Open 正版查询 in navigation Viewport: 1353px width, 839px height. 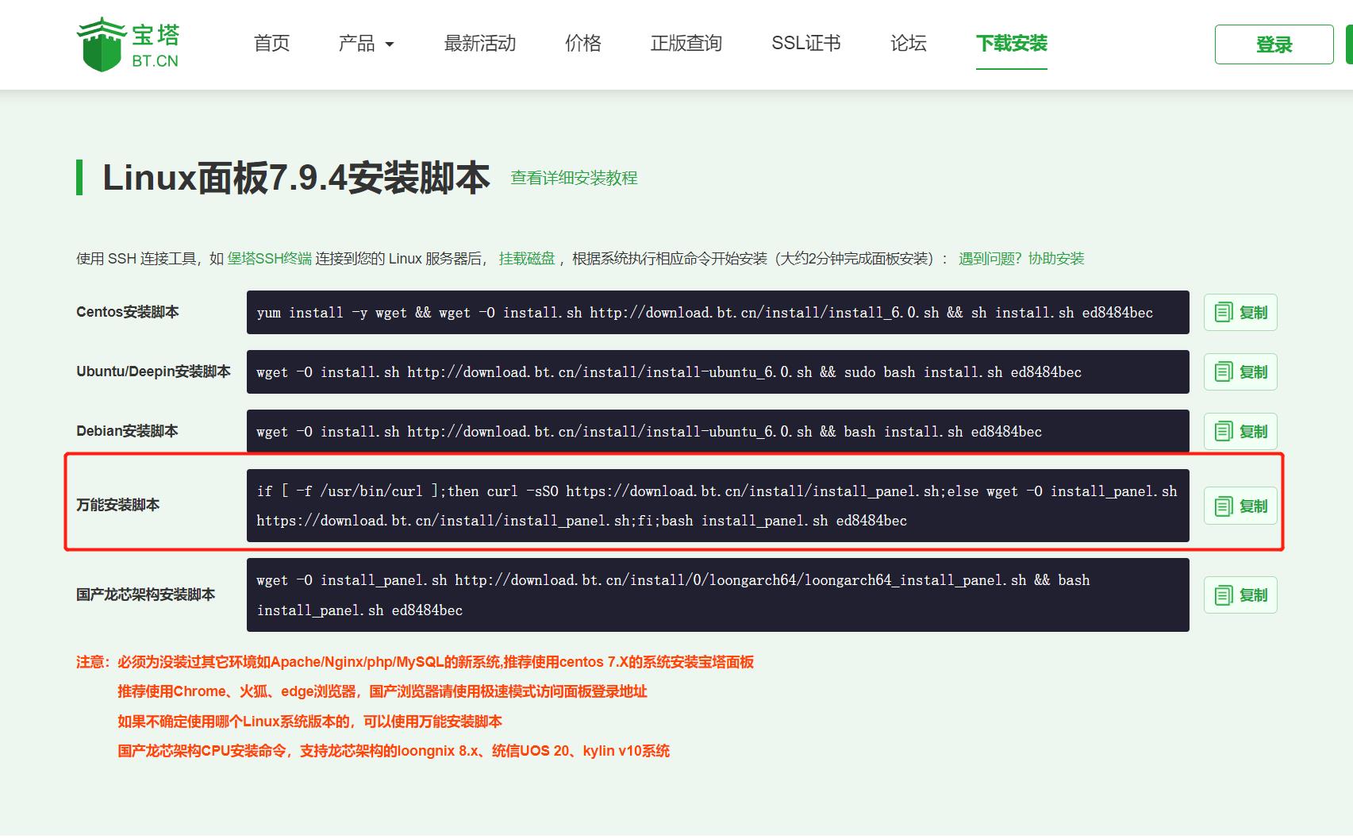(686, 43)
